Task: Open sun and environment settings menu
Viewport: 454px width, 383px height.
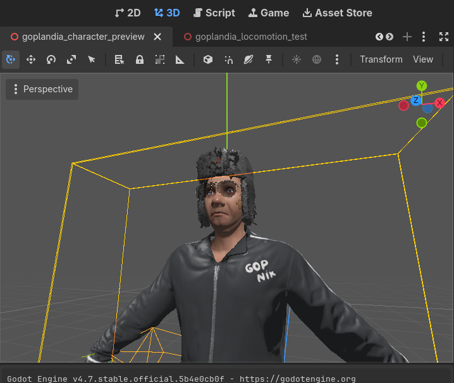Action: pyautogui.click(x=337, y=59)
